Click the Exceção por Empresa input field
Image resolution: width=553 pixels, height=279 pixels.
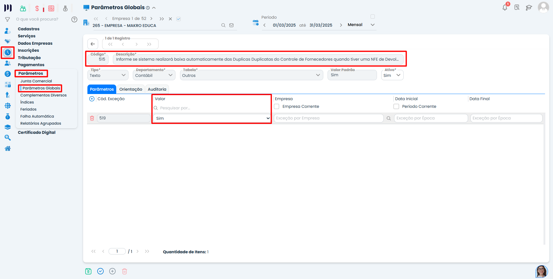point(328,118)
